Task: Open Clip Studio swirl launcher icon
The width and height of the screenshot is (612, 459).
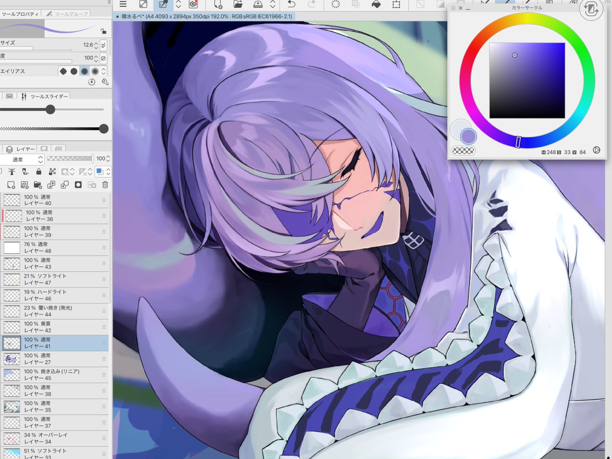Action: [x=193, y=5]
